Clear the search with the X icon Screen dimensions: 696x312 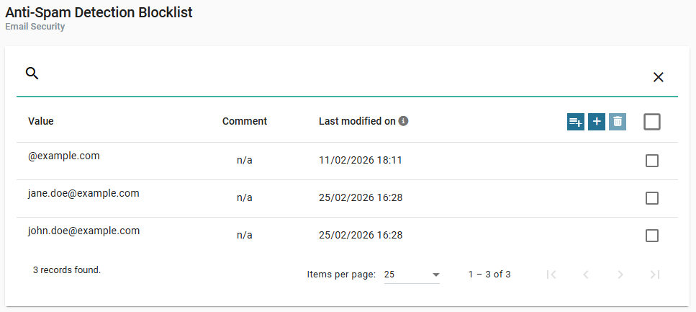click(x=658, y=77)
